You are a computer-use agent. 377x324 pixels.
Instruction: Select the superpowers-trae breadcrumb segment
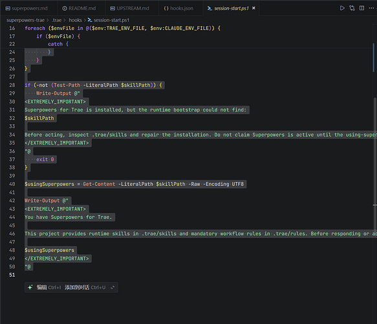(25, 20)
